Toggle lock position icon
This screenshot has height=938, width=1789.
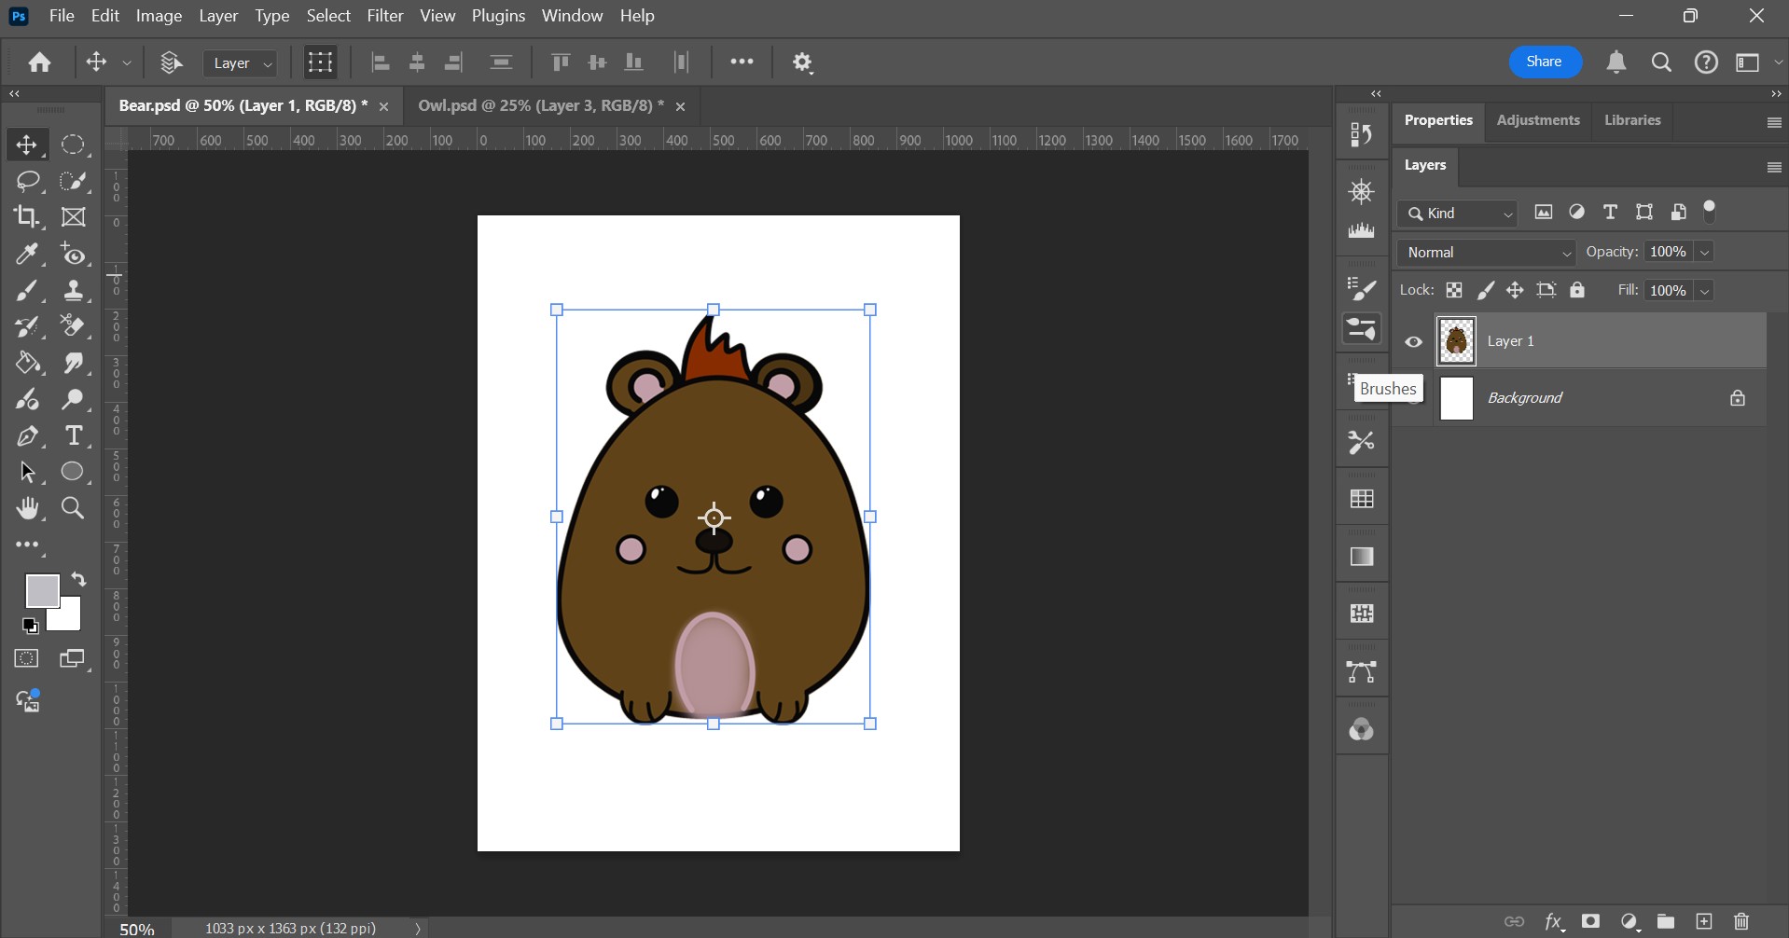pyautogui.click(x=1515, y=290)
